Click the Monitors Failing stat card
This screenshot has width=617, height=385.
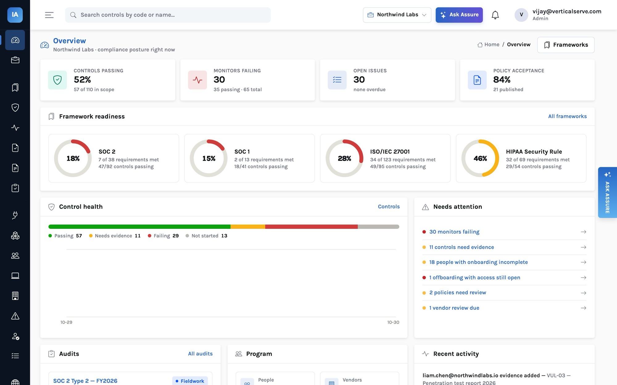pyautogui.click(x=247, y=80)
